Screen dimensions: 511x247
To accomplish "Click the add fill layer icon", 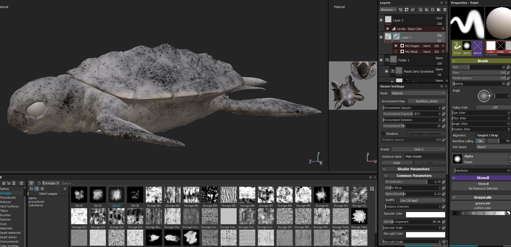I will pyautogui.click(x=427, y=10).
